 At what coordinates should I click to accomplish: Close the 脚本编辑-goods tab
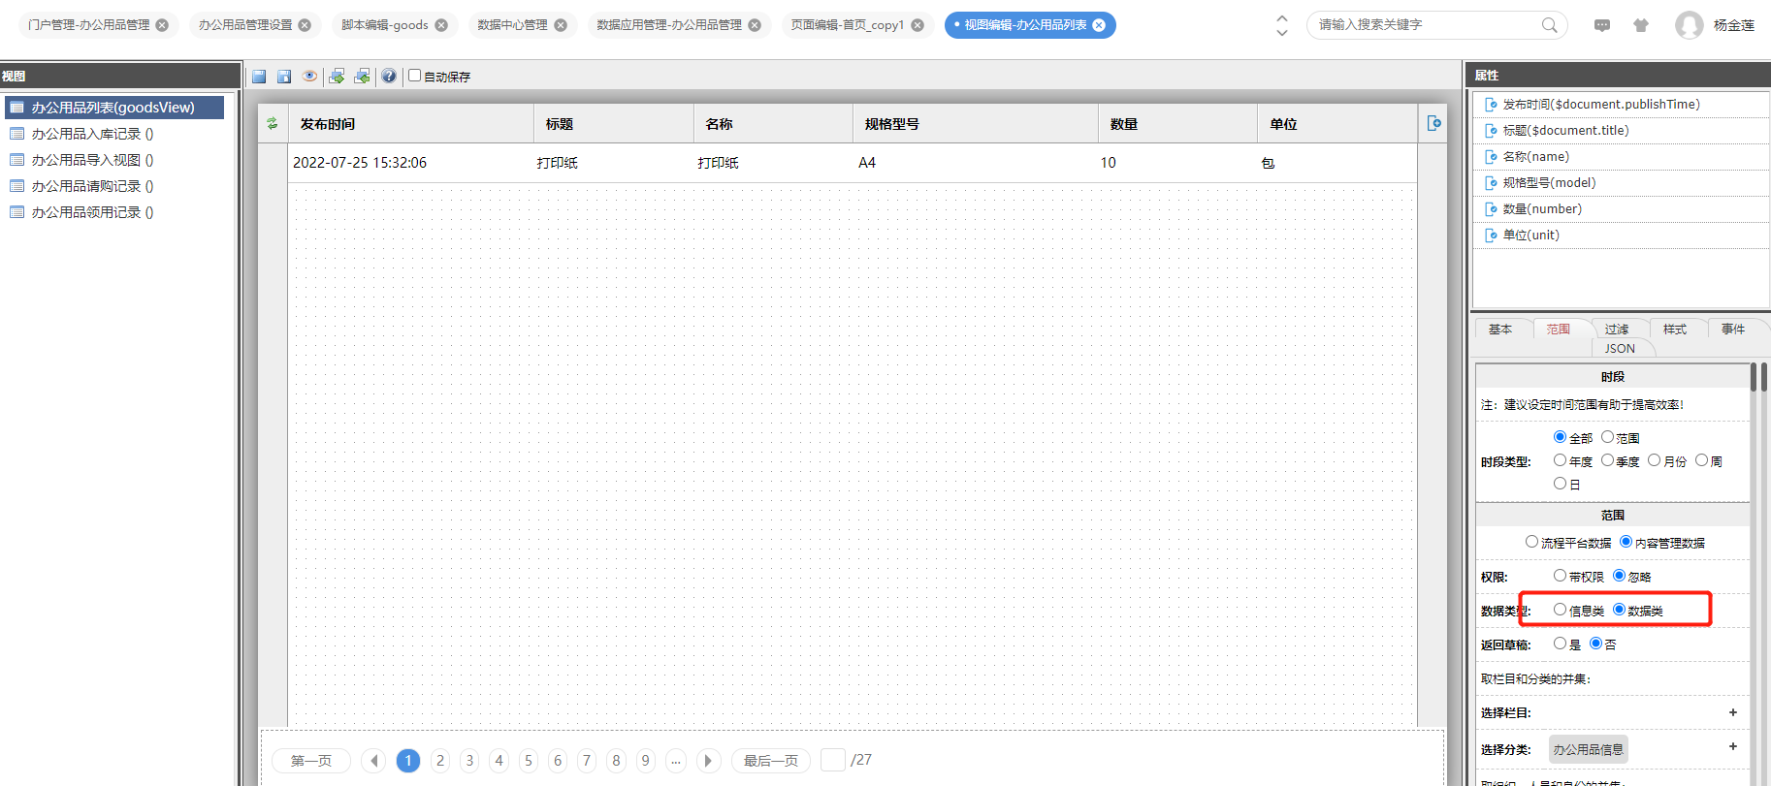tap(441, 25)
